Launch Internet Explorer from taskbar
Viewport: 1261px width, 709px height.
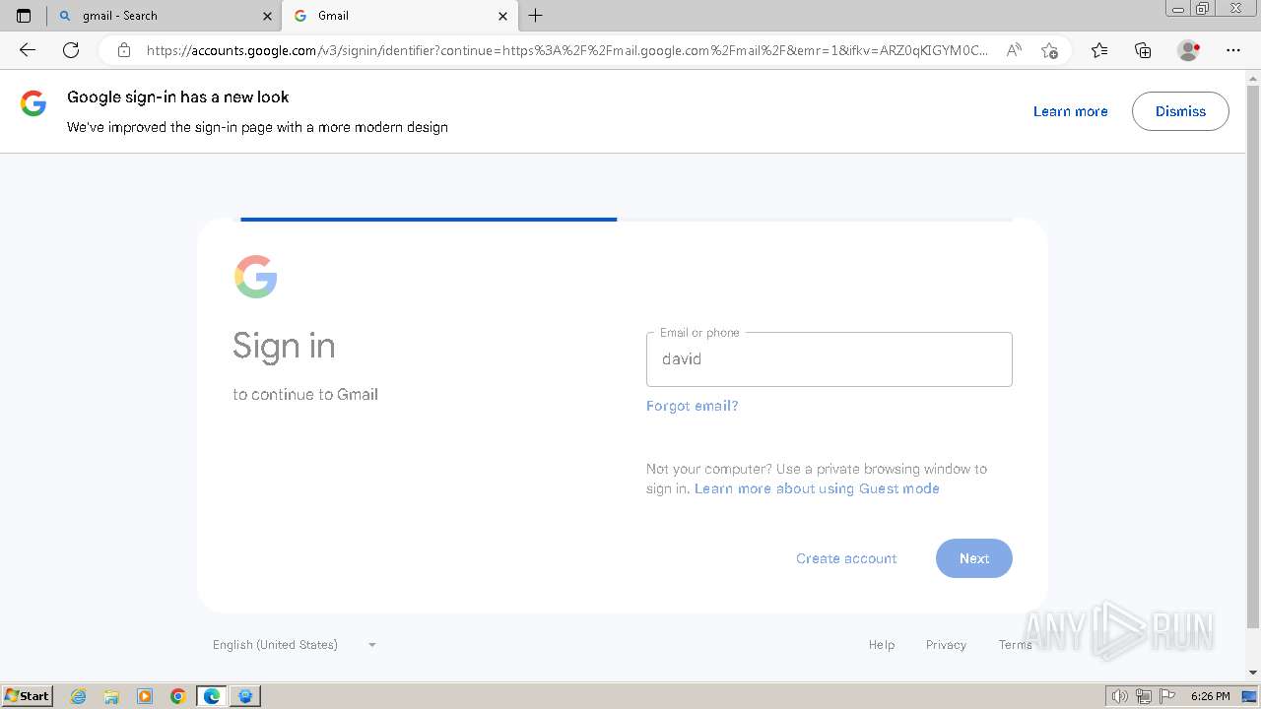point(79,696)
